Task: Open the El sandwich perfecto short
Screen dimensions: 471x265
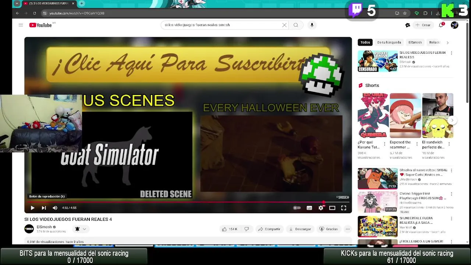Action: point(438,116)
